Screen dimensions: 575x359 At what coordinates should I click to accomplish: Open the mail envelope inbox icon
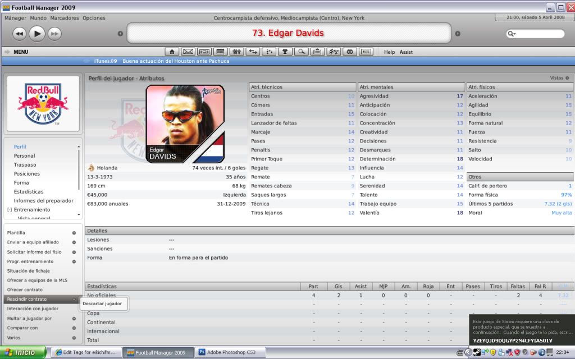188,52
